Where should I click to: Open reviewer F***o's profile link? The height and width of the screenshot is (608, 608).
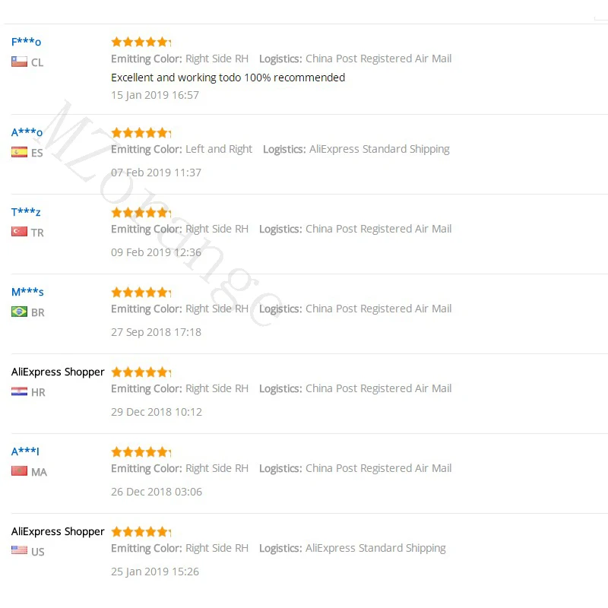[x=27, y=42]
